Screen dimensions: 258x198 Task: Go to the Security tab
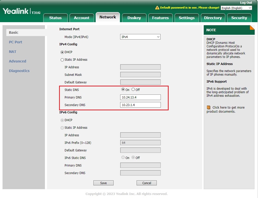pyautogui.click(x=239, y=18)
